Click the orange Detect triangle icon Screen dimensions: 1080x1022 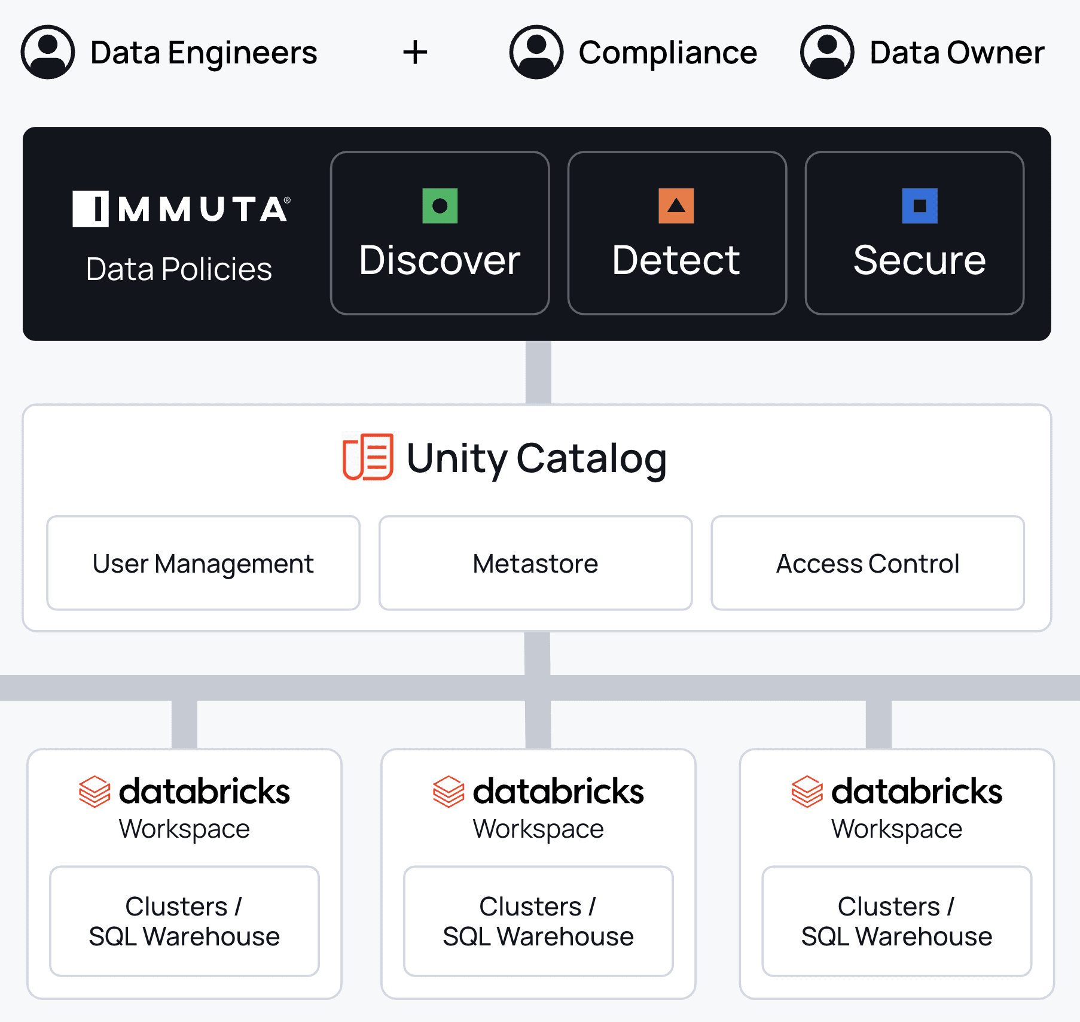(676, 206)
